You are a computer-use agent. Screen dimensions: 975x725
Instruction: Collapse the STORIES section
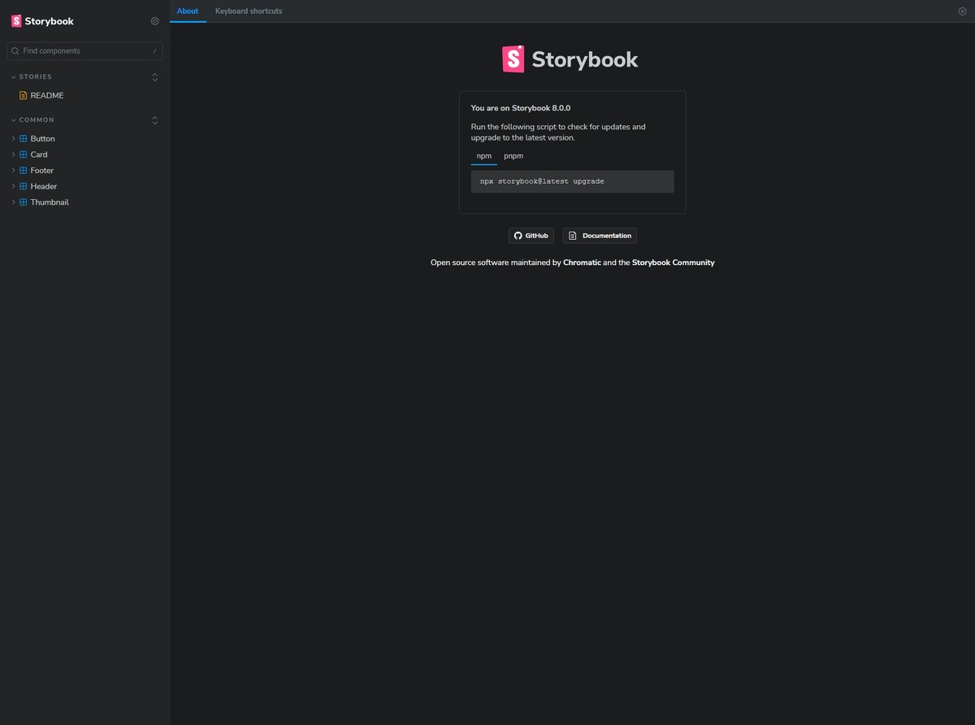pyautogui.click(x=31, y=76)
